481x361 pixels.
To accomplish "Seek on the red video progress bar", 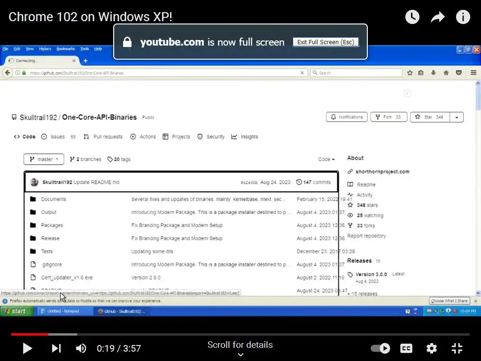I will [30, 334].
